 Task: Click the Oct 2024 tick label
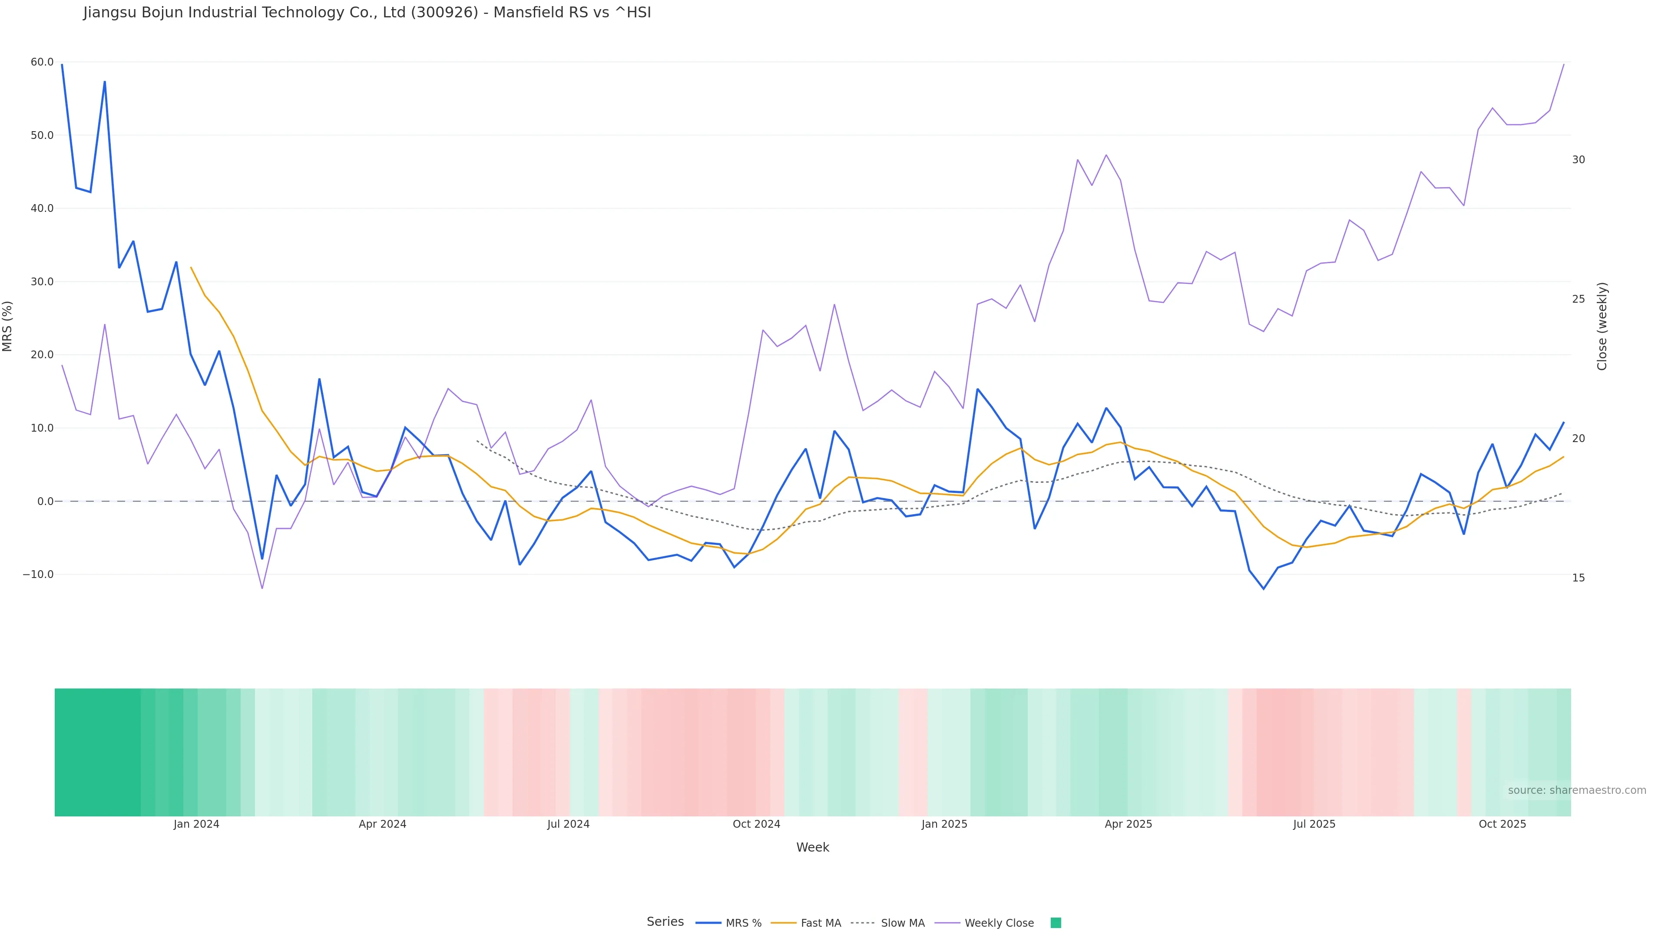tap(756, 824)
